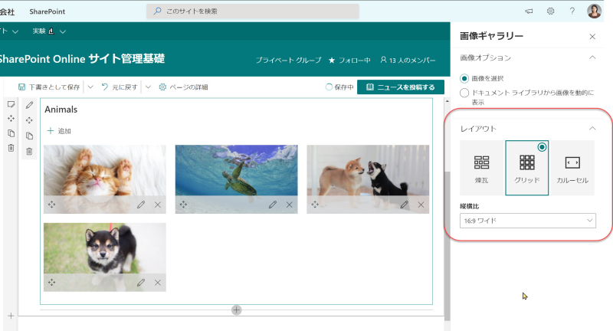This screenshot has height=331, width=613.
Task: Open the settings gear in the SharePoint header
Action: (550, 11)
